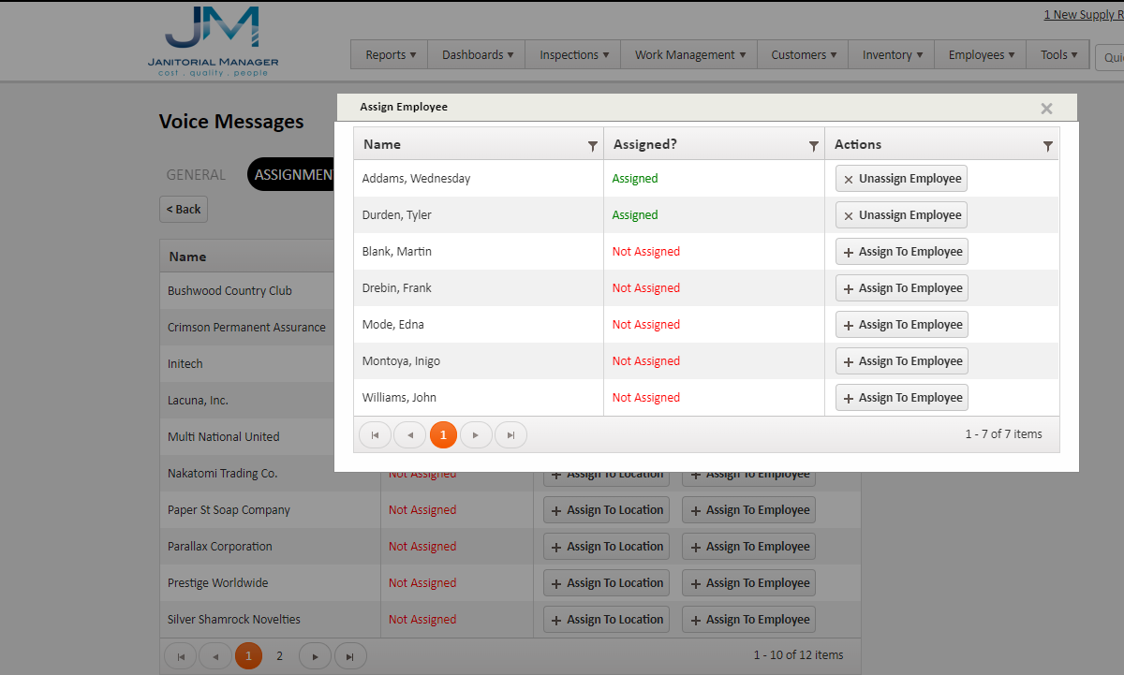Viewport: 1124px width, 675px height.
Task: Switch to the GENERAL tab
Action: pyautogui.click(x=197, y=174)
